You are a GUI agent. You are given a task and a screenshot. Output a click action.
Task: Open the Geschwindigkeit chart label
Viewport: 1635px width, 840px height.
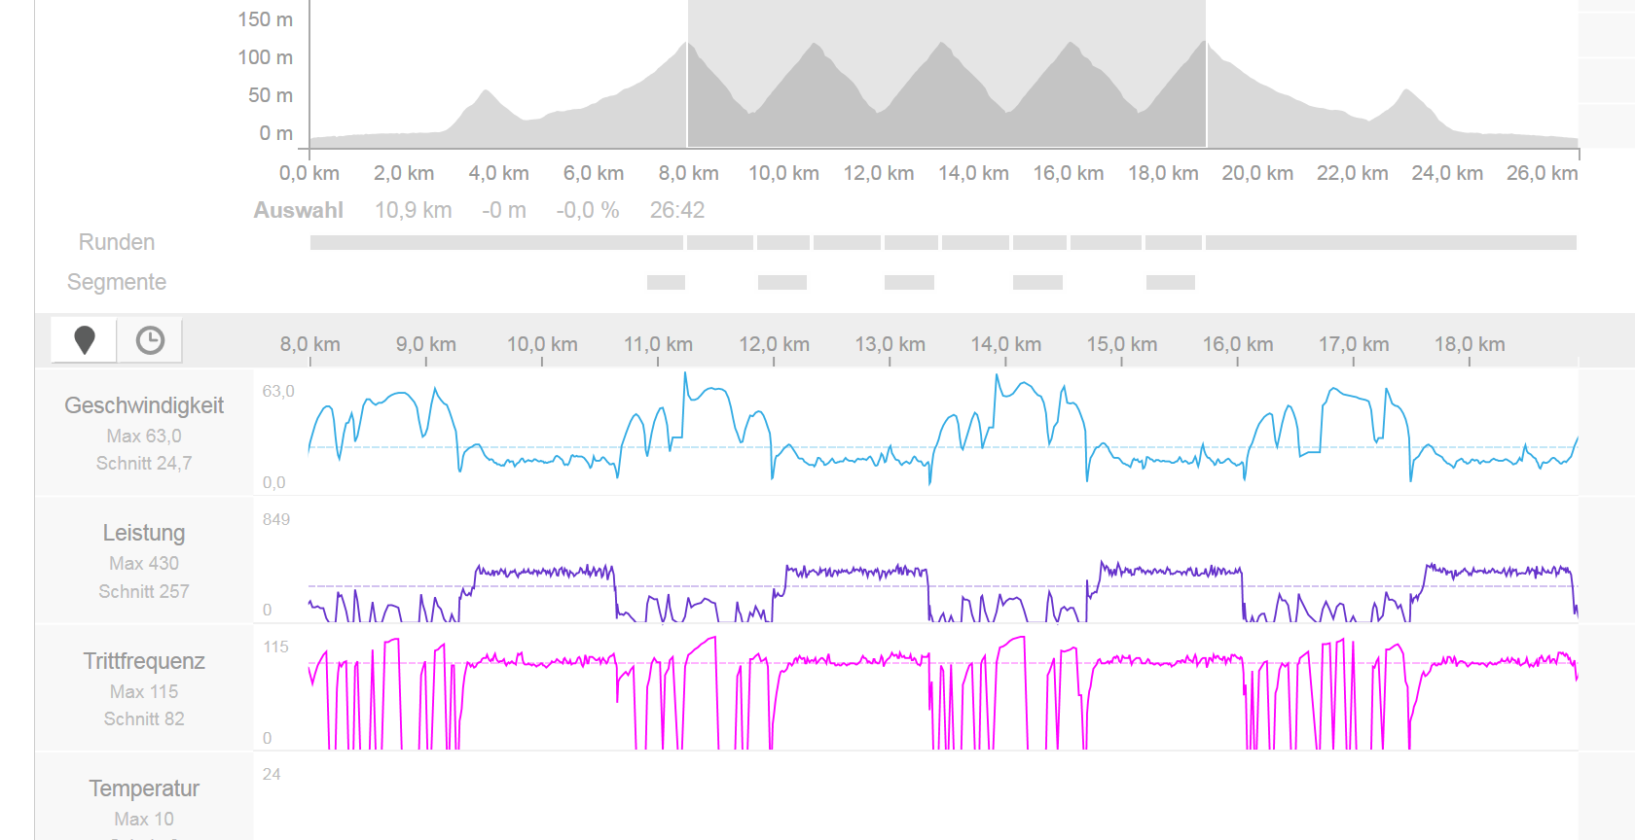[144, 405]
